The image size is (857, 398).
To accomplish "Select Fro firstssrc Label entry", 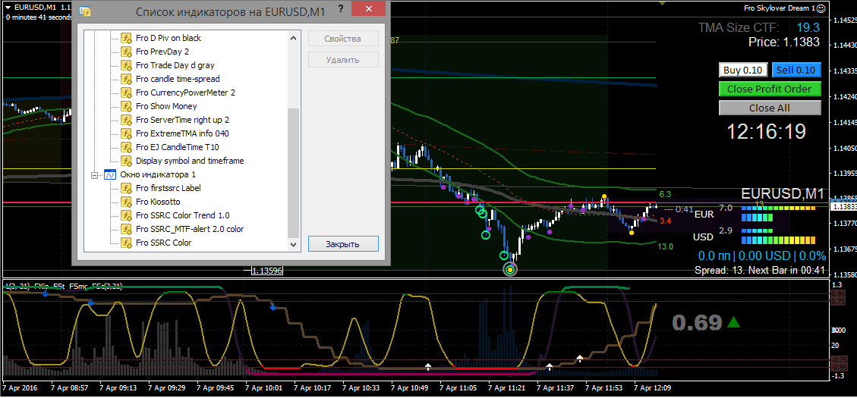I will coord(169,188).
